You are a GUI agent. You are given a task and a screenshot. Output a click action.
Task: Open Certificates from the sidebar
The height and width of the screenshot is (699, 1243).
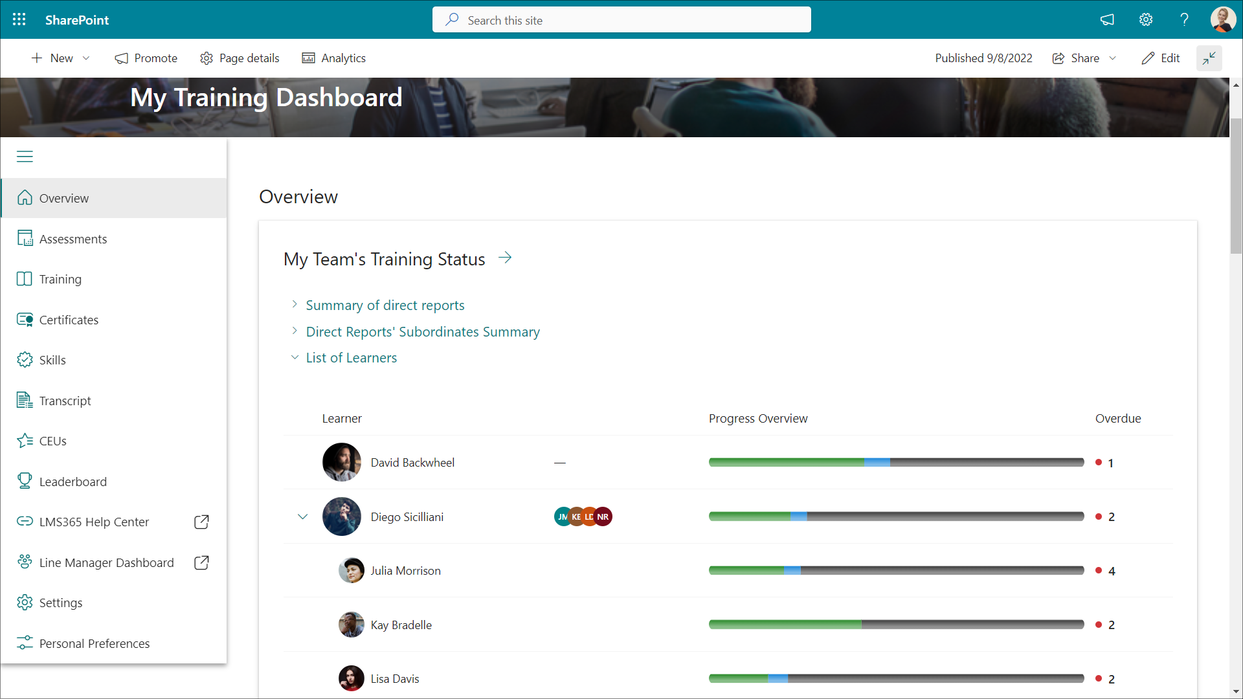click(69, 320)
